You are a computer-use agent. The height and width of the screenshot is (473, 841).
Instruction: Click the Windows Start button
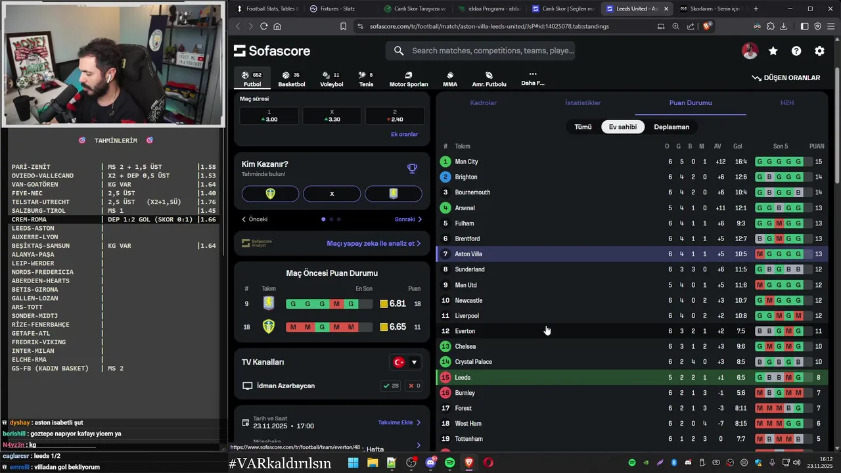(x=353, y=462)
